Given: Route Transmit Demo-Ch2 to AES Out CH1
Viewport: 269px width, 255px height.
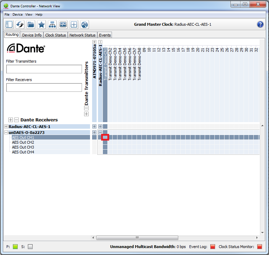Looking at the screenshot, I should point(110,137).
